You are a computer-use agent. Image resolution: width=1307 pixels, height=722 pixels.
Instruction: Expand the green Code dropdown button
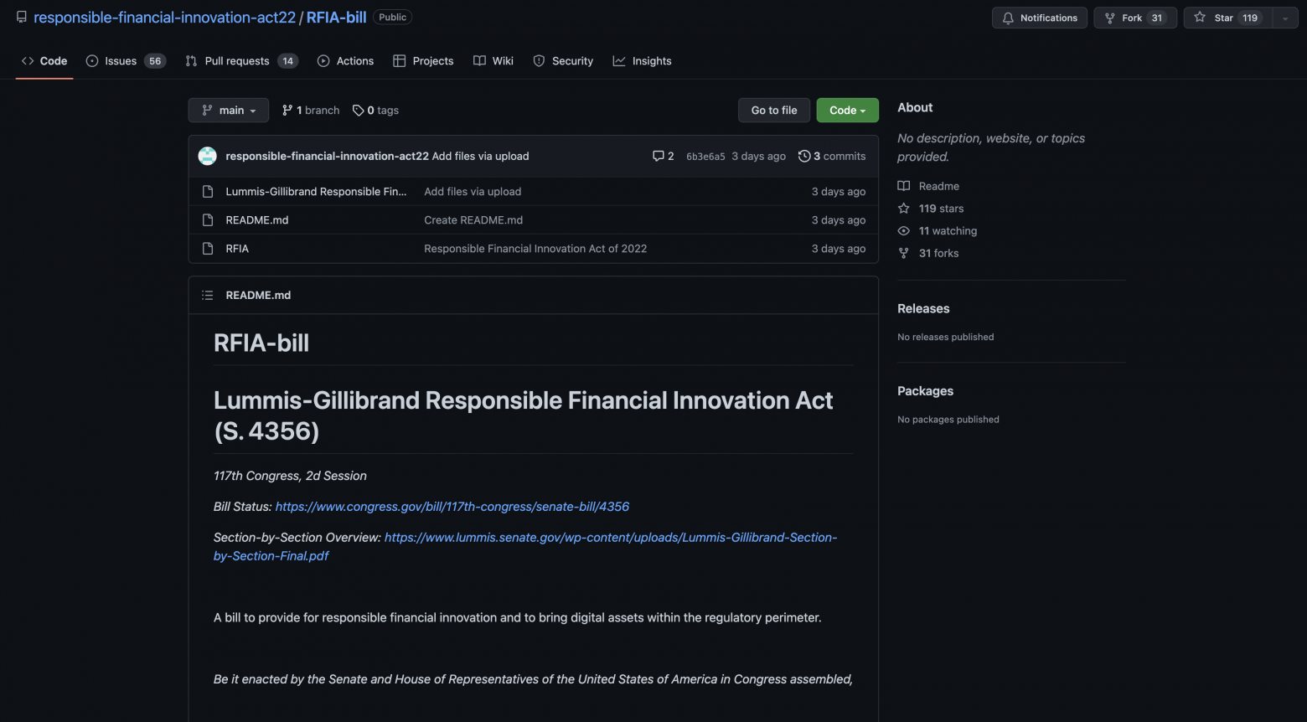click(x=847, y=111)
